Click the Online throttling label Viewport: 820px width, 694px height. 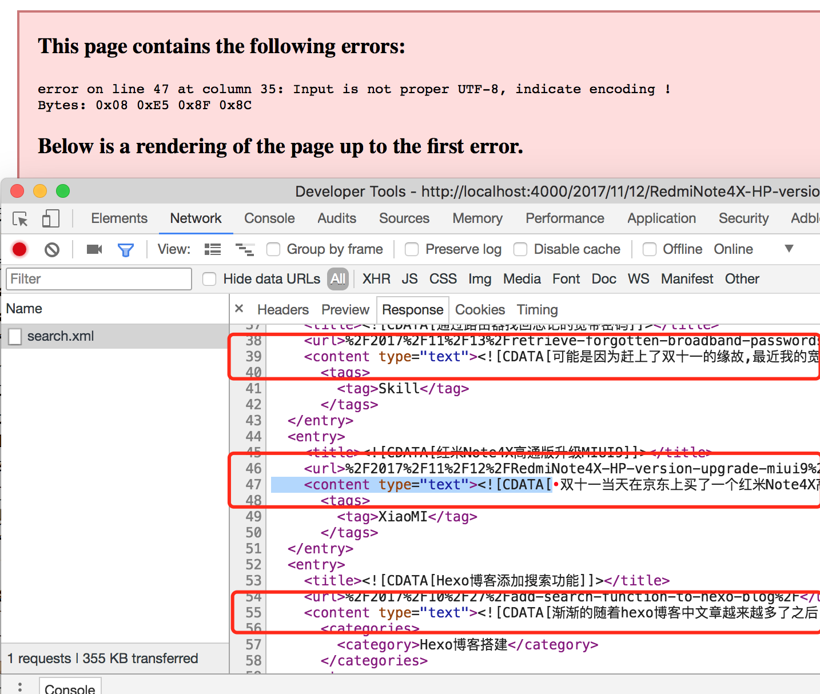coord(733,249)
